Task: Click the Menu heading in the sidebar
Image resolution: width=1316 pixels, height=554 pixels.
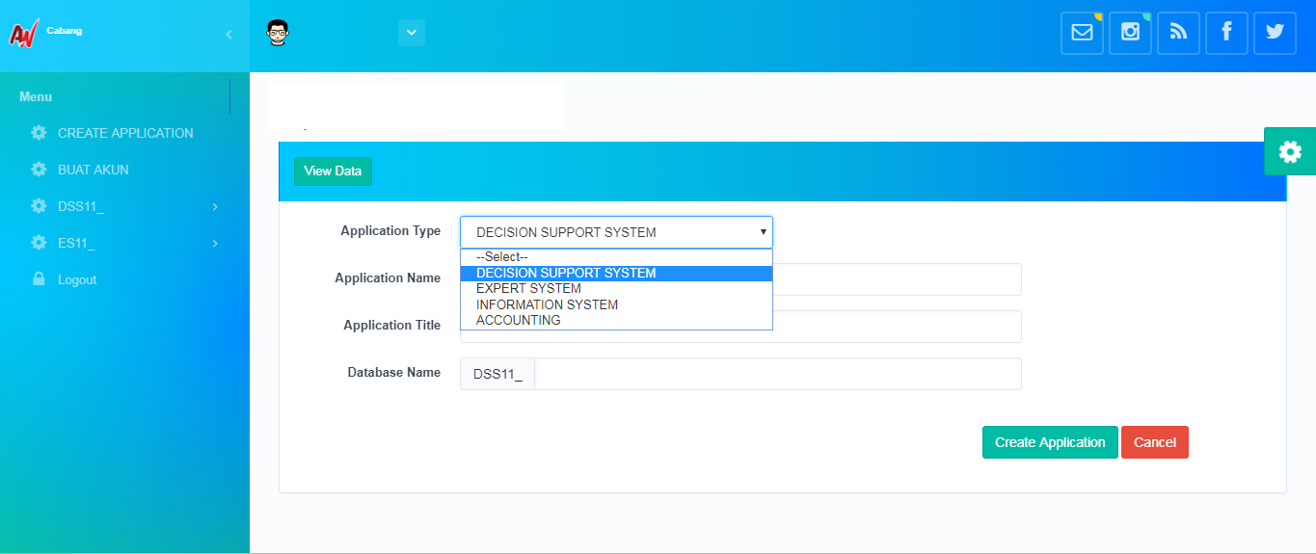Action: pyautogui.click(x=36, y=96)
